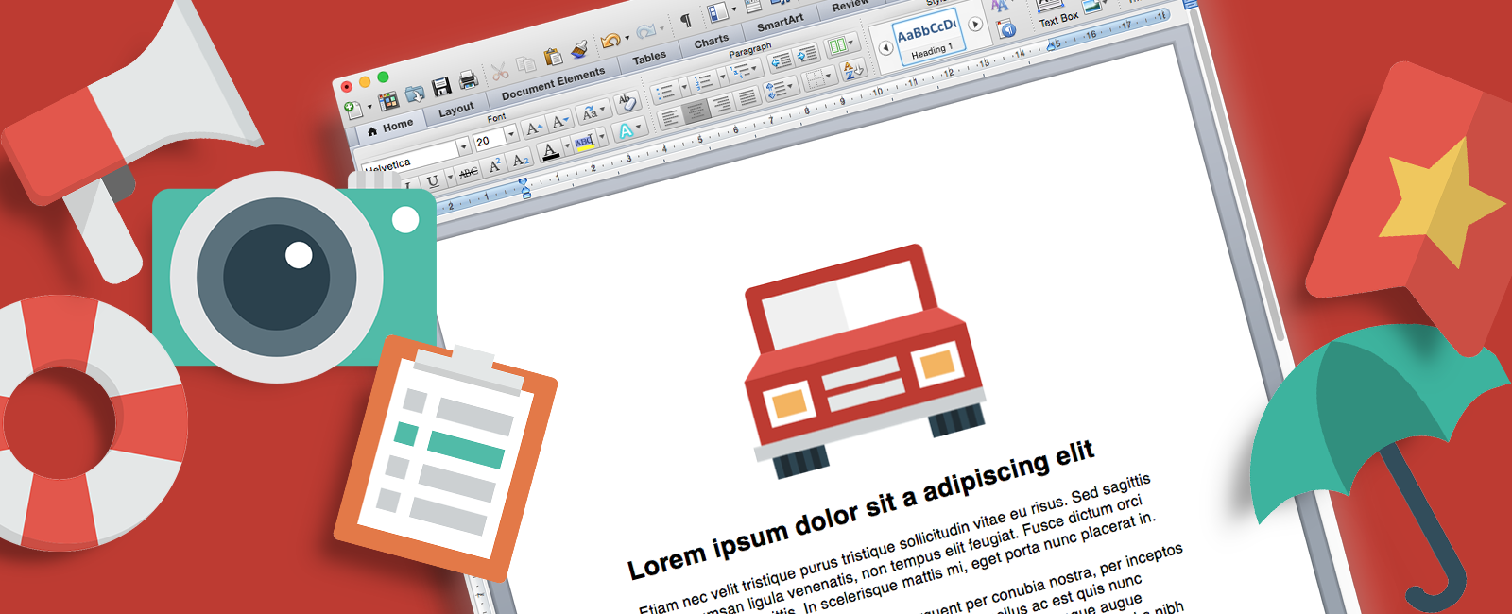The width and height of the screenshot is (1512, 614).
Task: Toggle text Highlight ABC button
Action: [x=585, y=143]
